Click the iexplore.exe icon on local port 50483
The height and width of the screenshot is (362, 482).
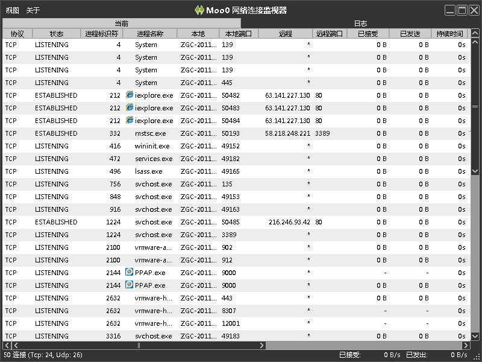[x=129, y=108]
